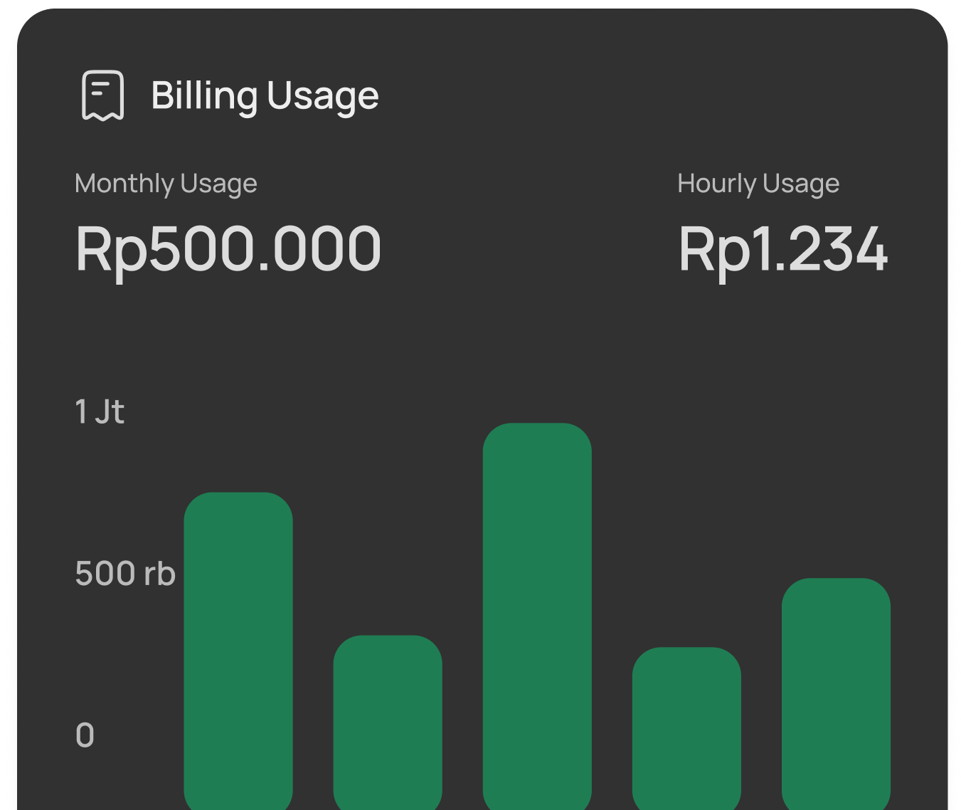The height and width of the screenshot is (810, 961).
Task: Click blank card area right of Billing Usage title
Action: 640,95
